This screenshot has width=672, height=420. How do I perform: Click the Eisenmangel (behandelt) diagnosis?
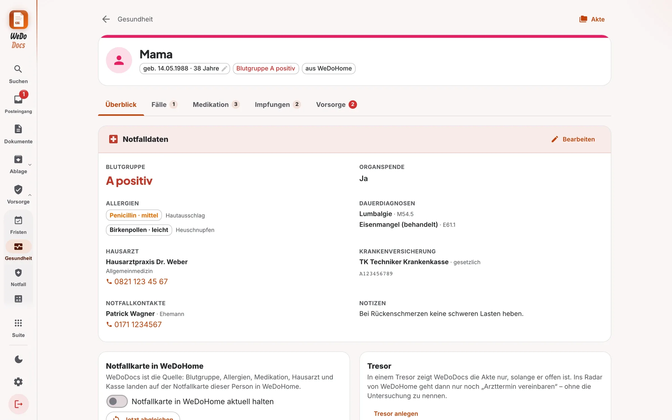(x=398, y=225)
